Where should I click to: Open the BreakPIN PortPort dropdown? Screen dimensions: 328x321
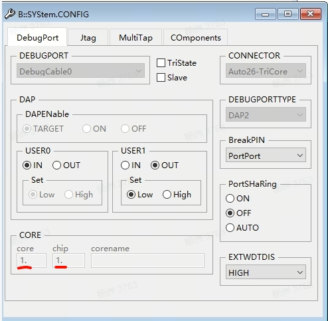(266, 156)
